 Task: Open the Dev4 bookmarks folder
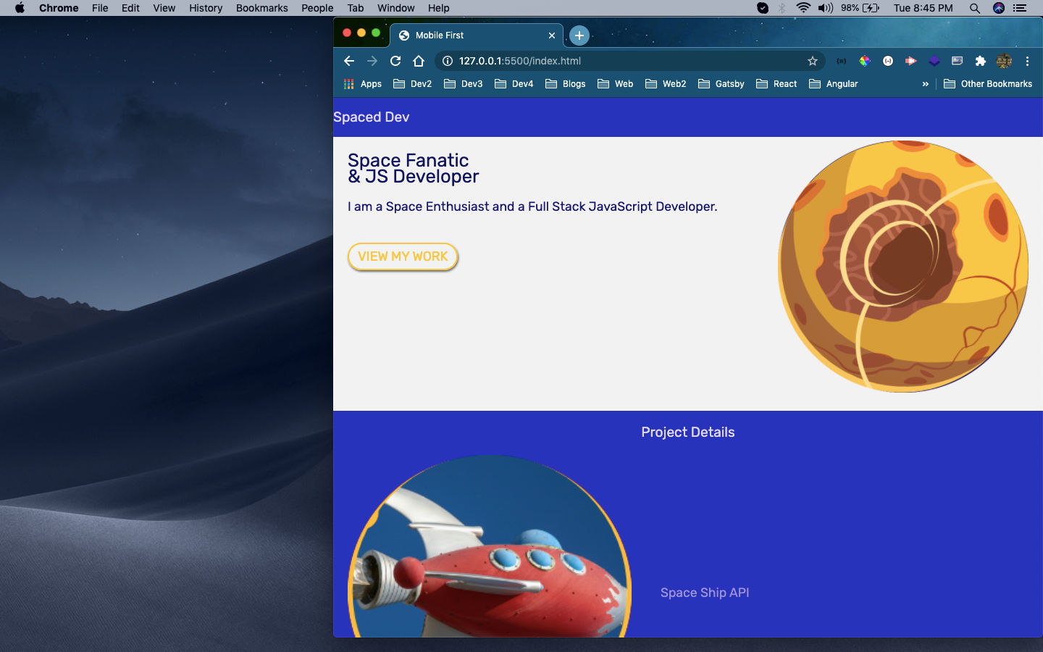click(514, 84)
